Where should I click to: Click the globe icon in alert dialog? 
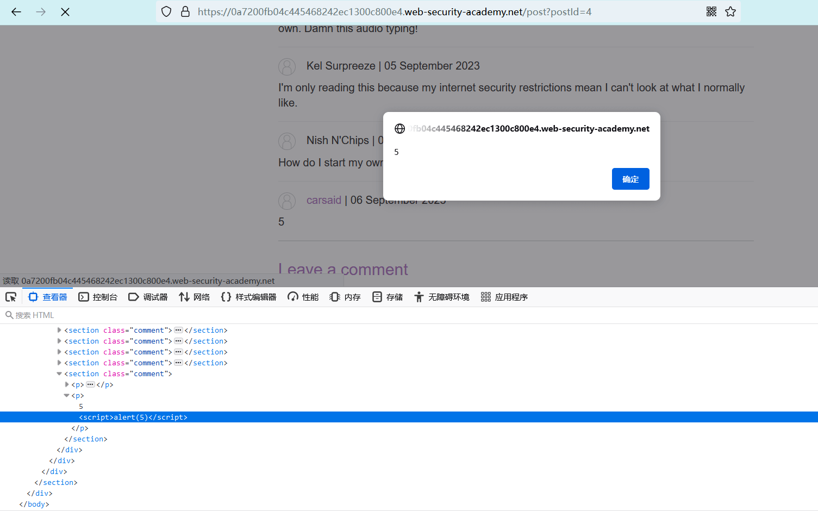pyautogui.click(x=400, y=129)
